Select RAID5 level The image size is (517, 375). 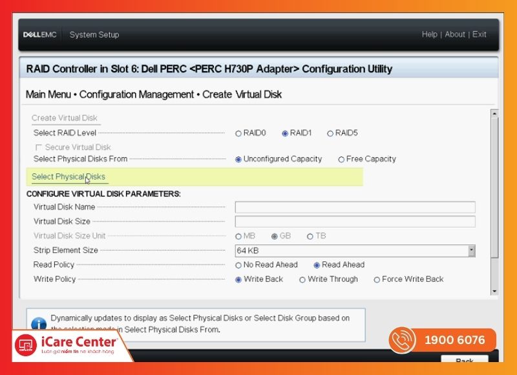(330, 134)
